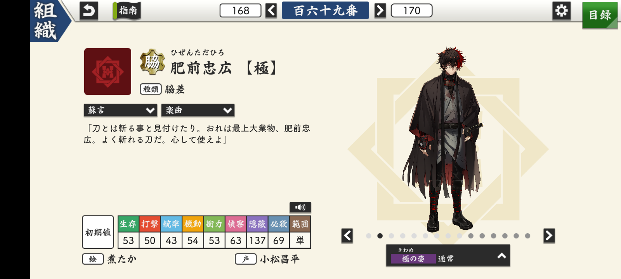Collapse the form selector chevron
This screenshot has width=621, height=279.
tap(501, 256)
